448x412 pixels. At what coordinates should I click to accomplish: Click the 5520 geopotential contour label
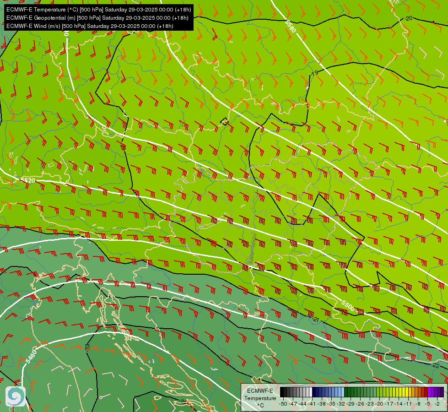pyautogui.click(x=28, y=180)
